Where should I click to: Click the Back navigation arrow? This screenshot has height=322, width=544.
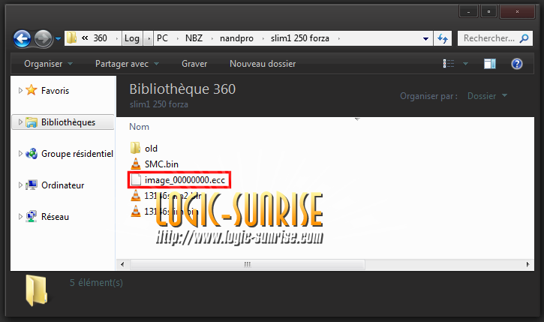(23, 38)
